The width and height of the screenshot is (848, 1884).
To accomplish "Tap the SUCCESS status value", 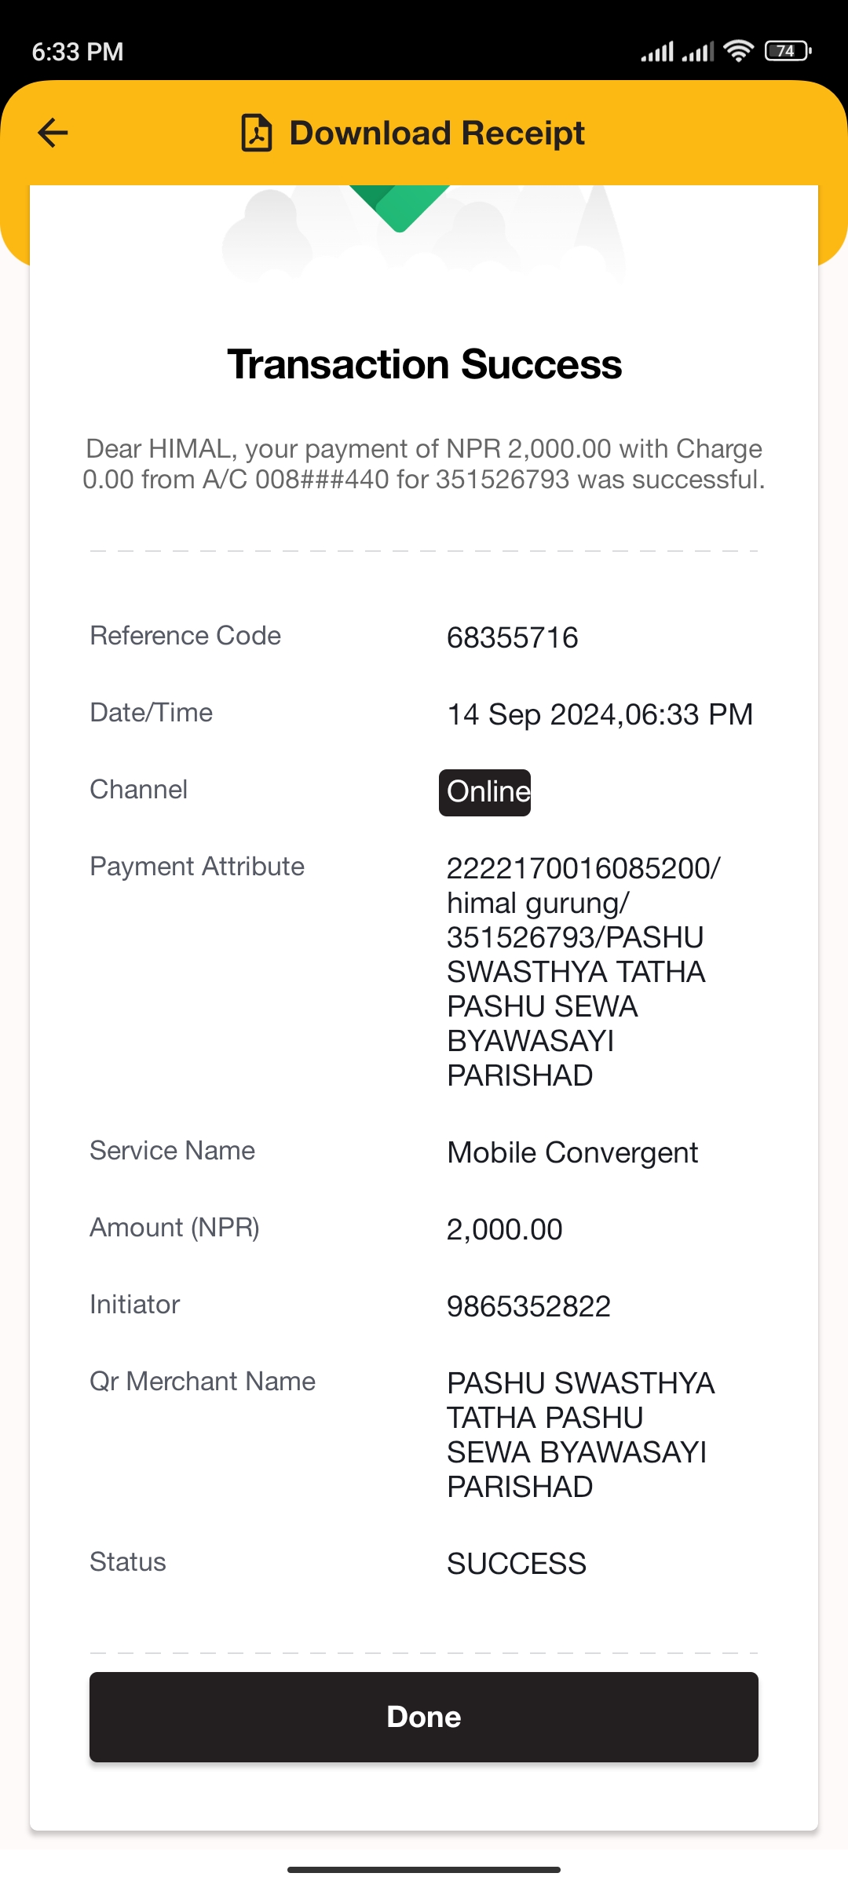I will coord(517,1564).
